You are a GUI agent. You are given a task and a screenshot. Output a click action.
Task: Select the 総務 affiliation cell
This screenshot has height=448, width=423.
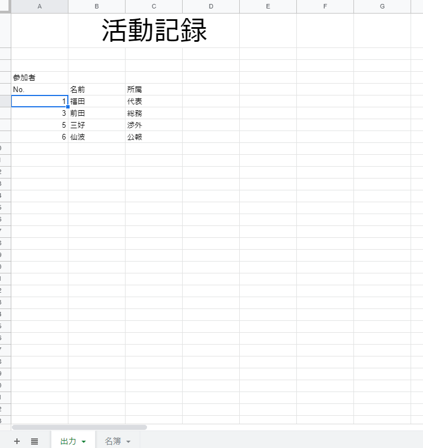point(154,113)
